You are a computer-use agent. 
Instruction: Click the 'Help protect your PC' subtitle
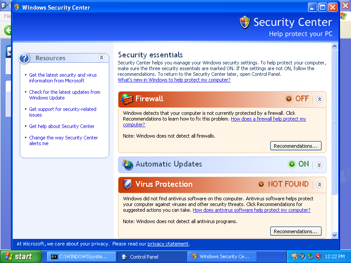coord(301,34)
